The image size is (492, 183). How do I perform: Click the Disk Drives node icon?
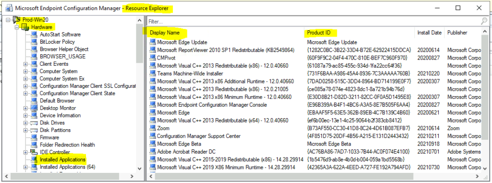coord(34,123)
